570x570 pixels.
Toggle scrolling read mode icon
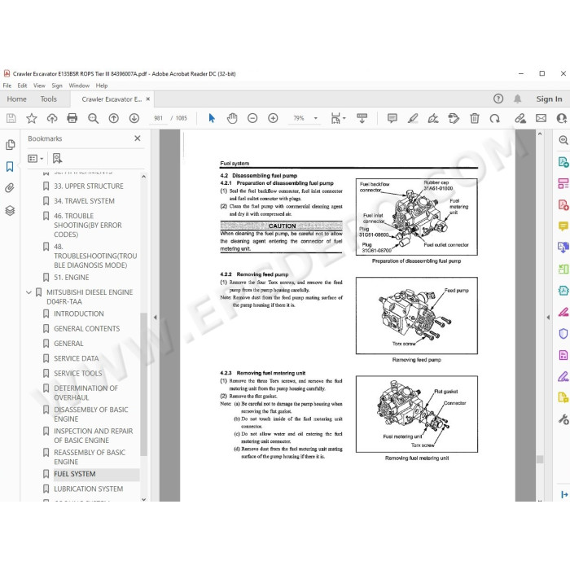point(362,118)
